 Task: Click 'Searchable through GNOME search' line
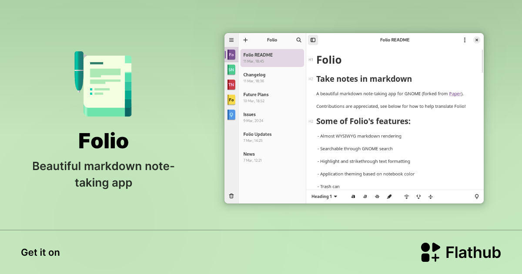[x=355, y=149]
